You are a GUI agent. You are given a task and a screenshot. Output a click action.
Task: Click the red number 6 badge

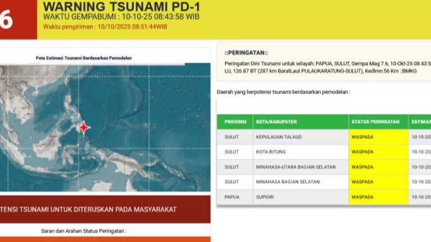coord(8,21)
